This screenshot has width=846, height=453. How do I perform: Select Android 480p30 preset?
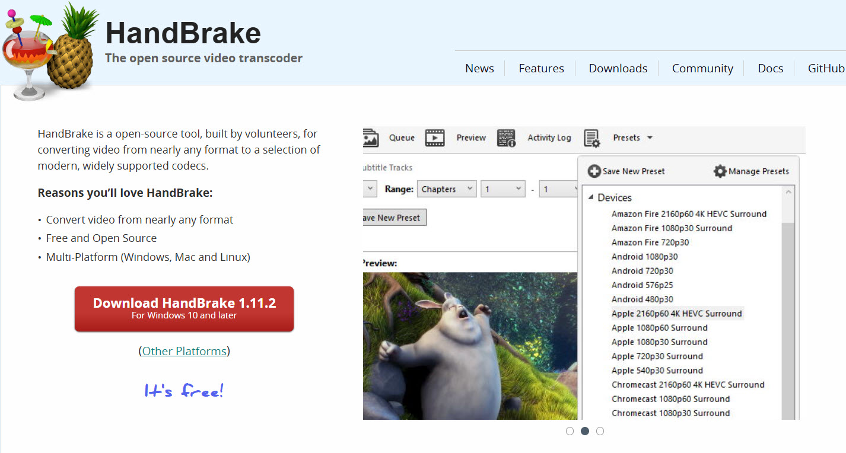pos(643,299)
